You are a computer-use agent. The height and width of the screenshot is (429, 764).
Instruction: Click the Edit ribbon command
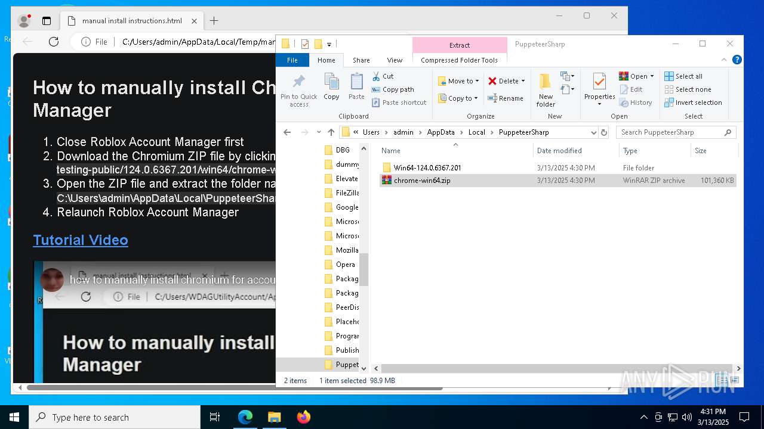coord(631,89)
